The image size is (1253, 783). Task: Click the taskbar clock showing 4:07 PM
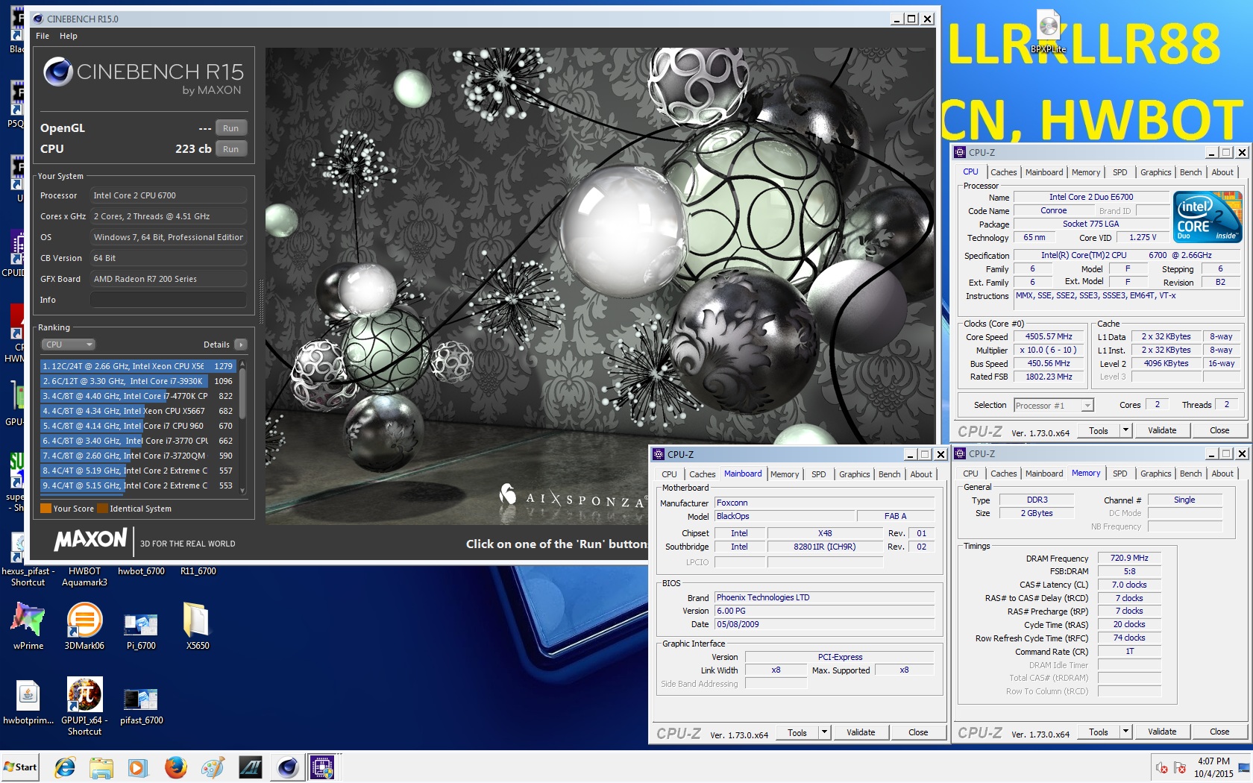point(1213,767)
